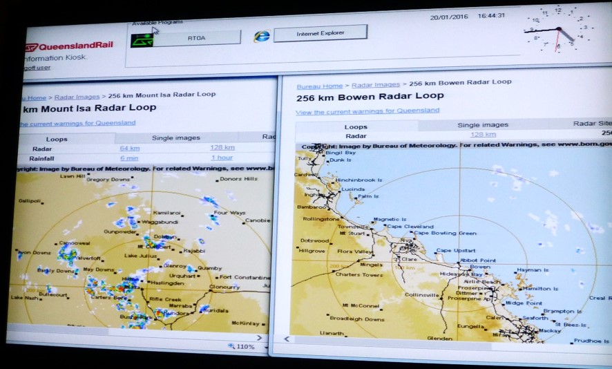Select Single images tab in Mount Isa window
The image size is (612, 369).
(x=176, y=138)
